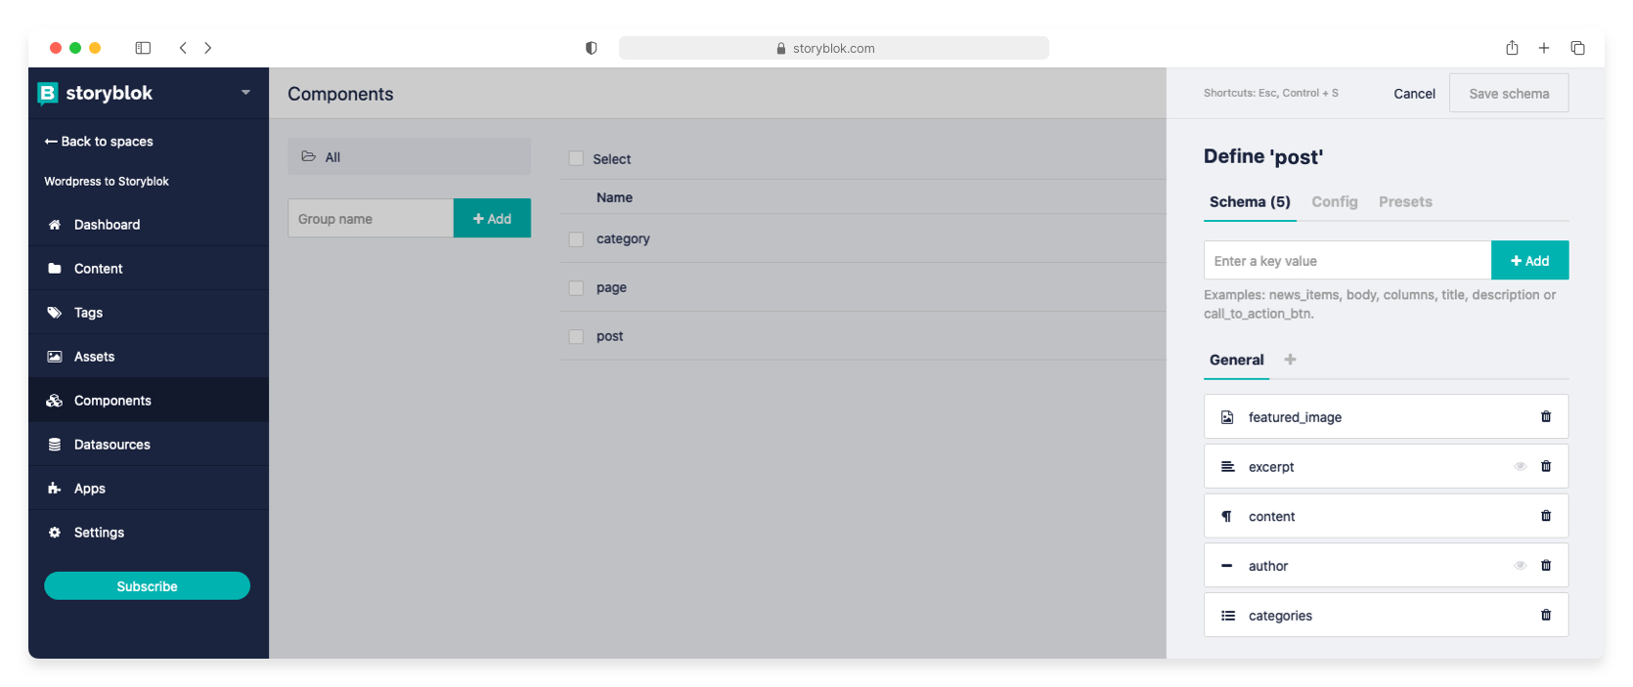Open Tags section
The width and height of the screenshot is (1633, 687).
pos(149,313)
